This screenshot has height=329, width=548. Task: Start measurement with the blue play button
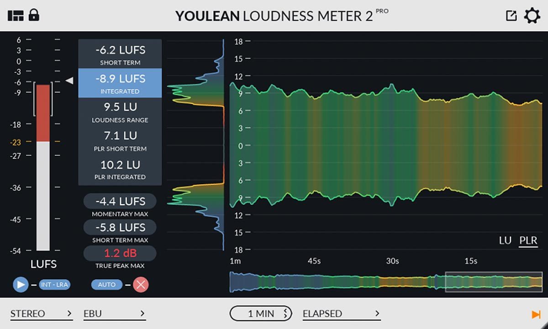pyautogui.click(x=21, y=285)
